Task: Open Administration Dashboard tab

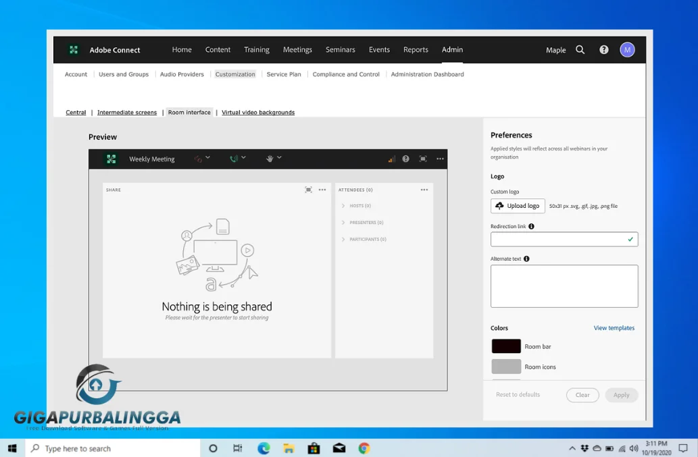Action: 427,74
